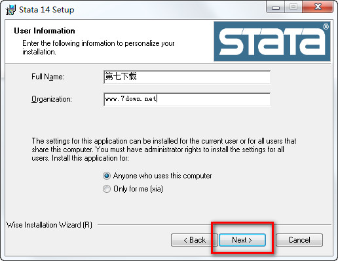Screen dimensions: 338x261
Task: Focus the Full Name text field
Action: pos(187,77)
